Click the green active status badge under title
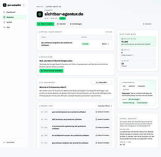This screenshot has width=161, height=157. (x=62, y=18)
